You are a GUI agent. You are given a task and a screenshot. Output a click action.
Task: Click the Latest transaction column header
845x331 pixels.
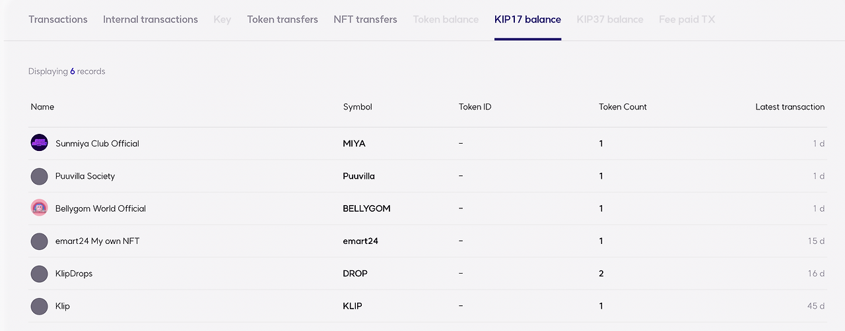click(790, 107)
